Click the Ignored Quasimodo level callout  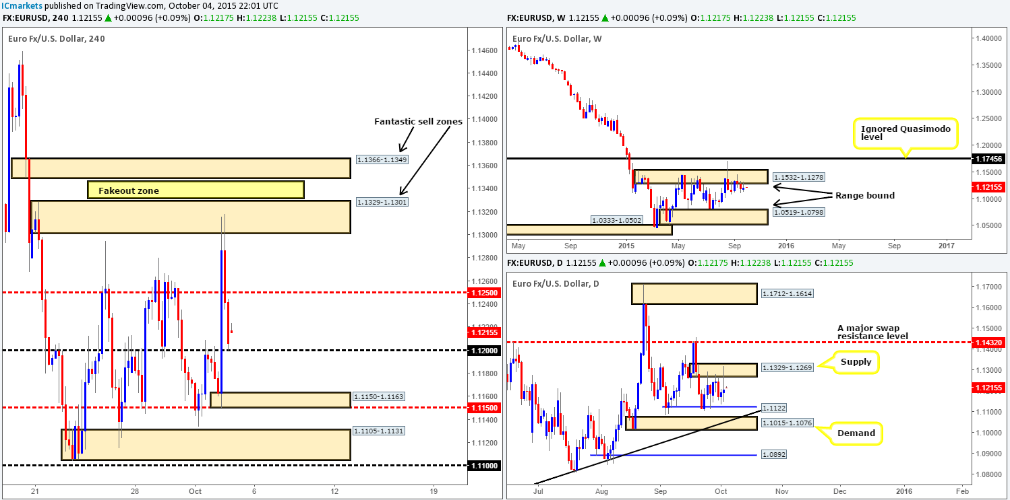(906, 133)
